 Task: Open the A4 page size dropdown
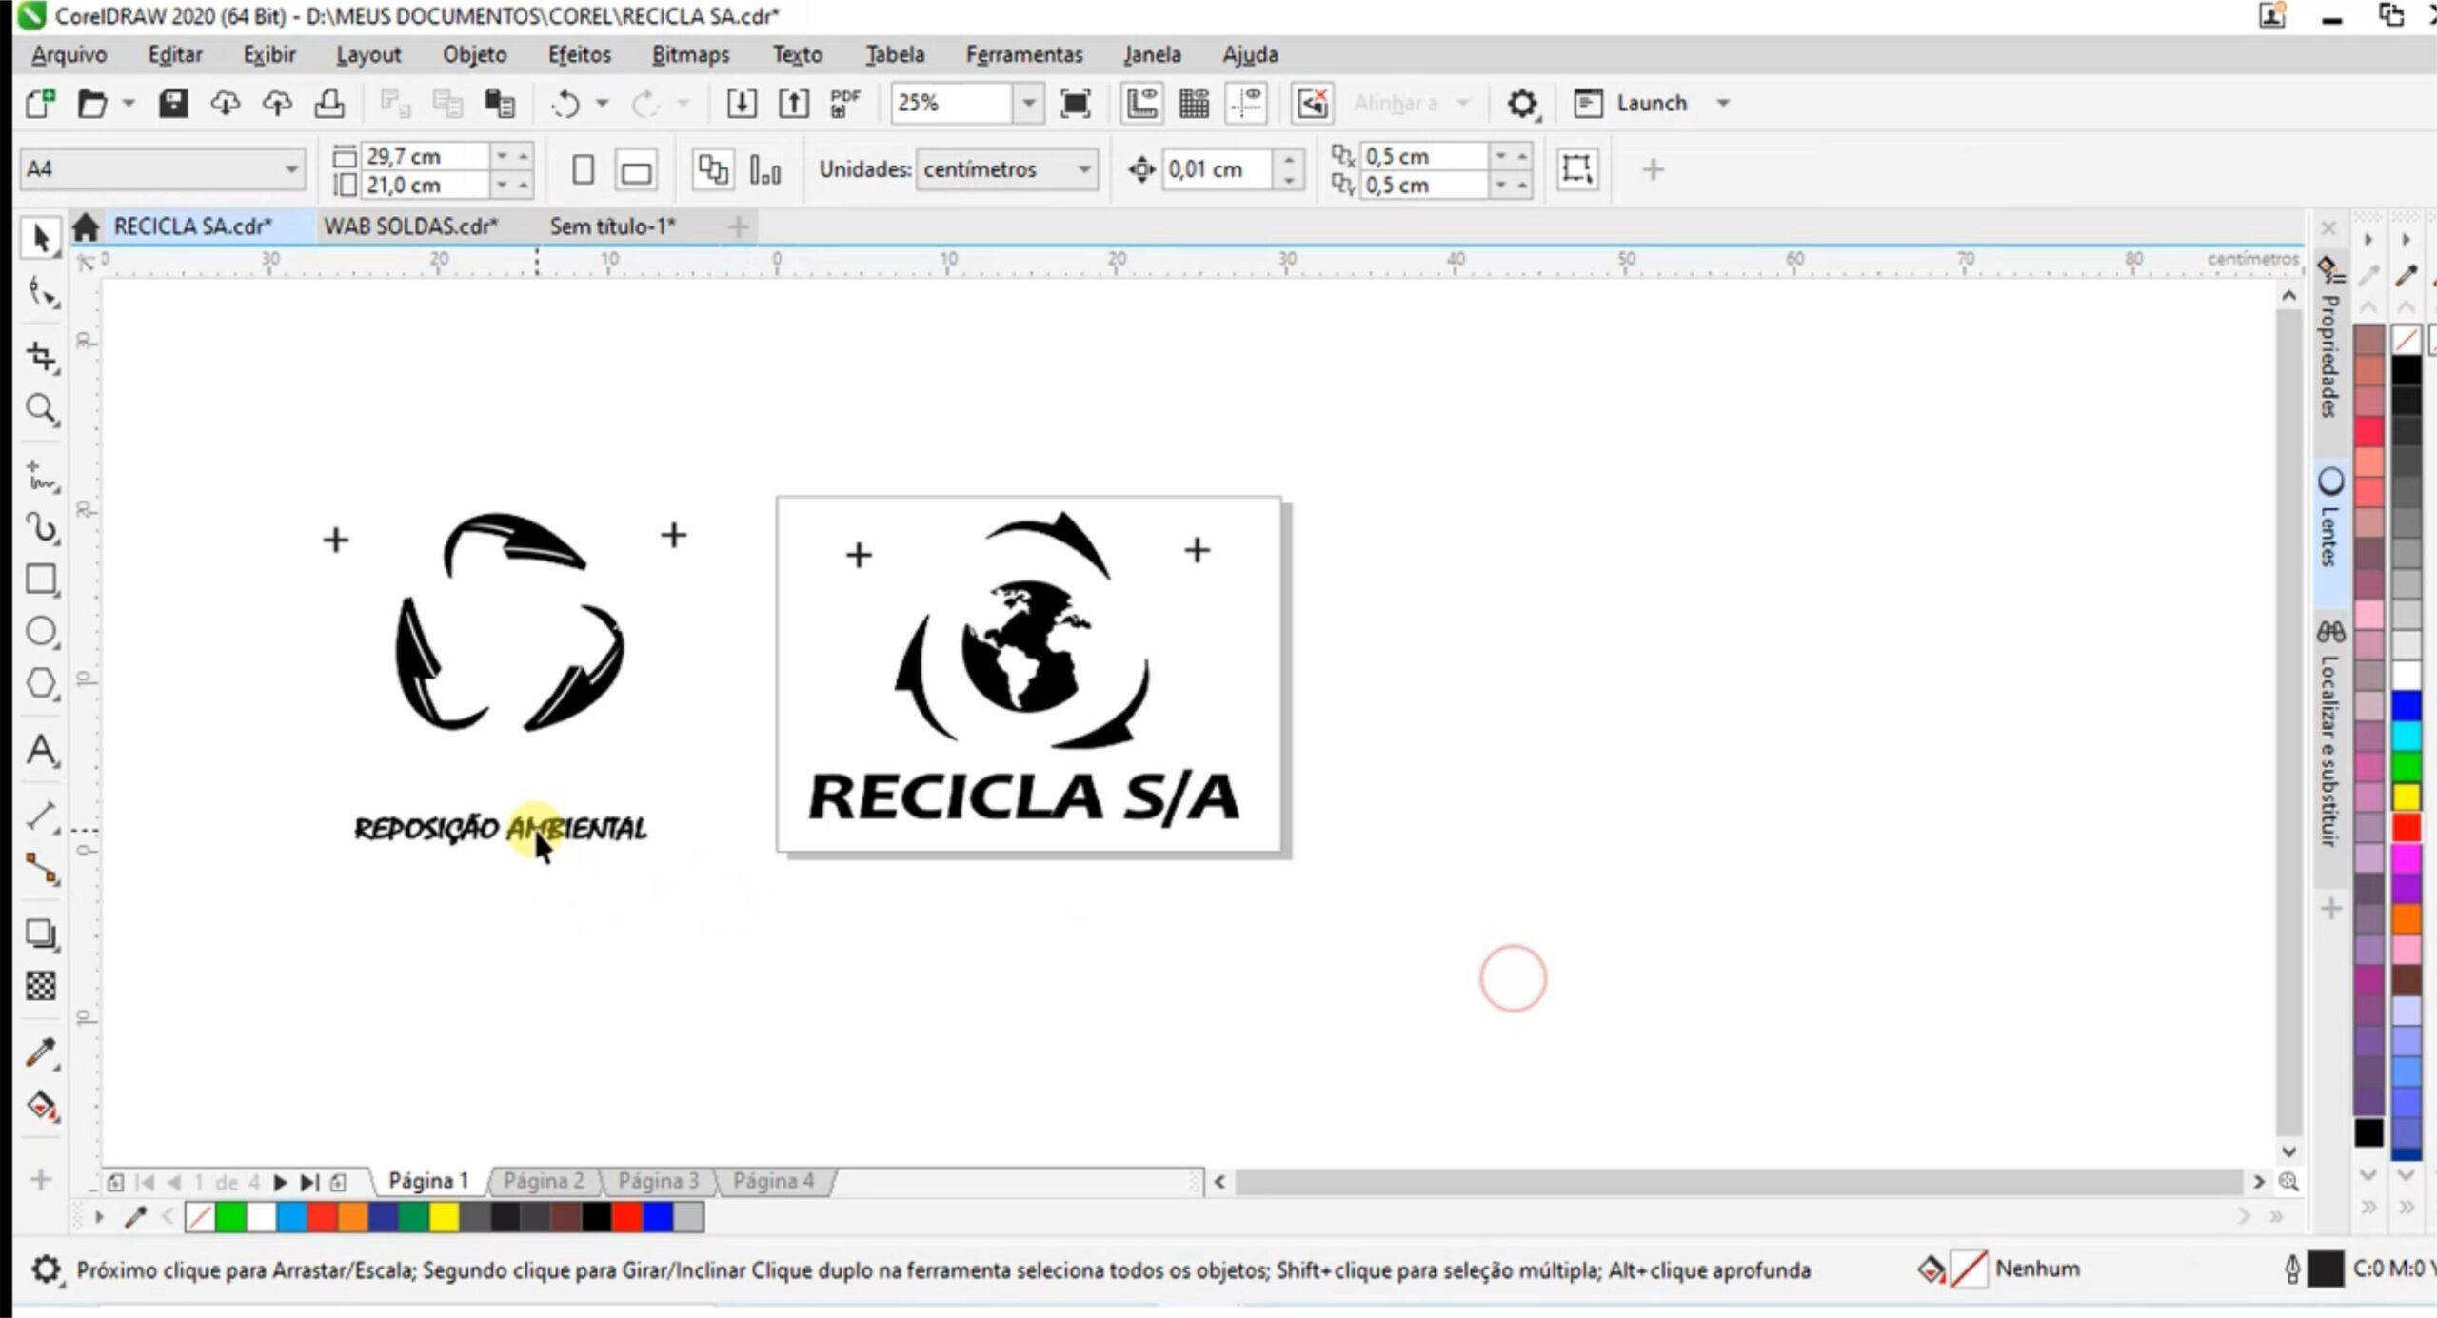[291, 168]
